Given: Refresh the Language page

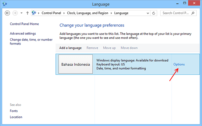Looking at the screenshot, I should 154,13.
